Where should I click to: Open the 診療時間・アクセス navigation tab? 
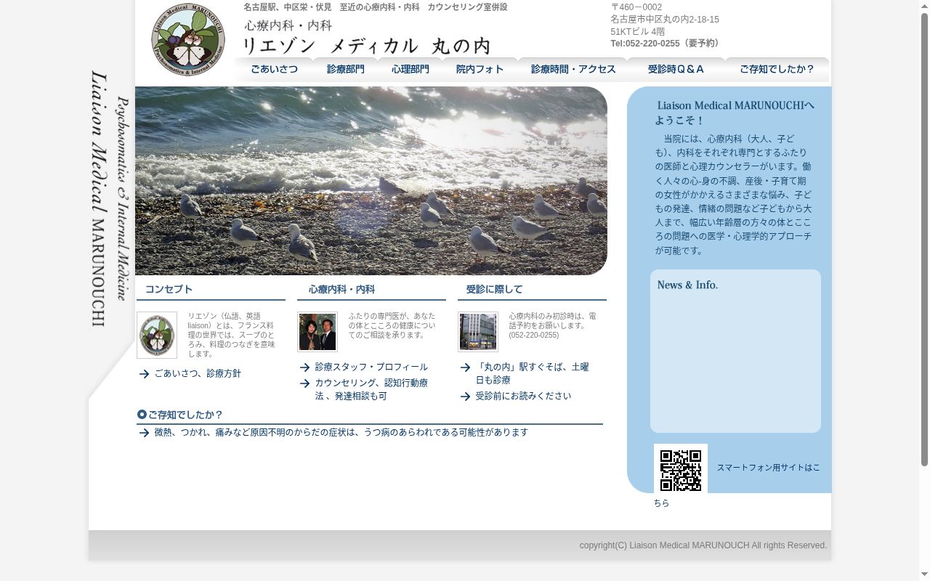573,70
